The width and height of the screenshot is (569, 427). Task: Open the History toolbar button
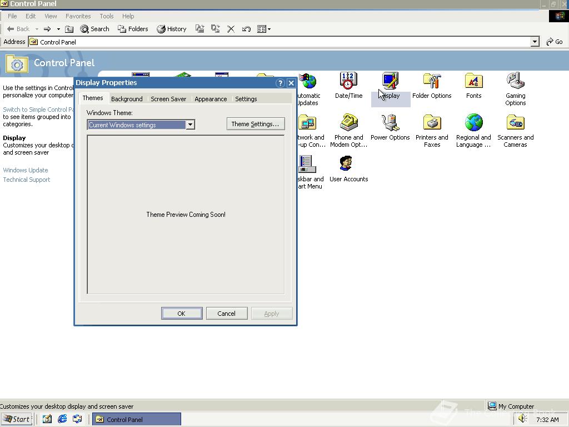tap(172, 29)
